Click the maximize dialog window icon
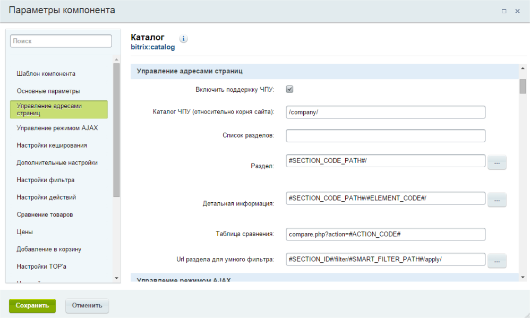Viewport: 530px width, 318px height. 504,11
